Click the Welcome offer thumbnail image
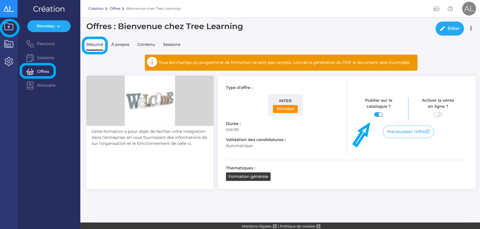Screen dimensions: 480x229 click(x=150, y=101)
